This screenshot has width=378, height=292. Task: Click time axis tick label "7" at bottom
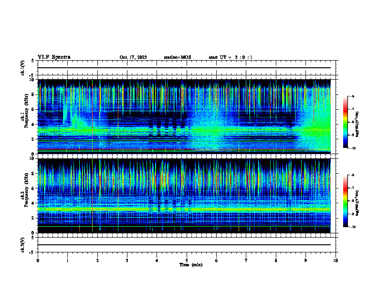click(x=246, y=261)
